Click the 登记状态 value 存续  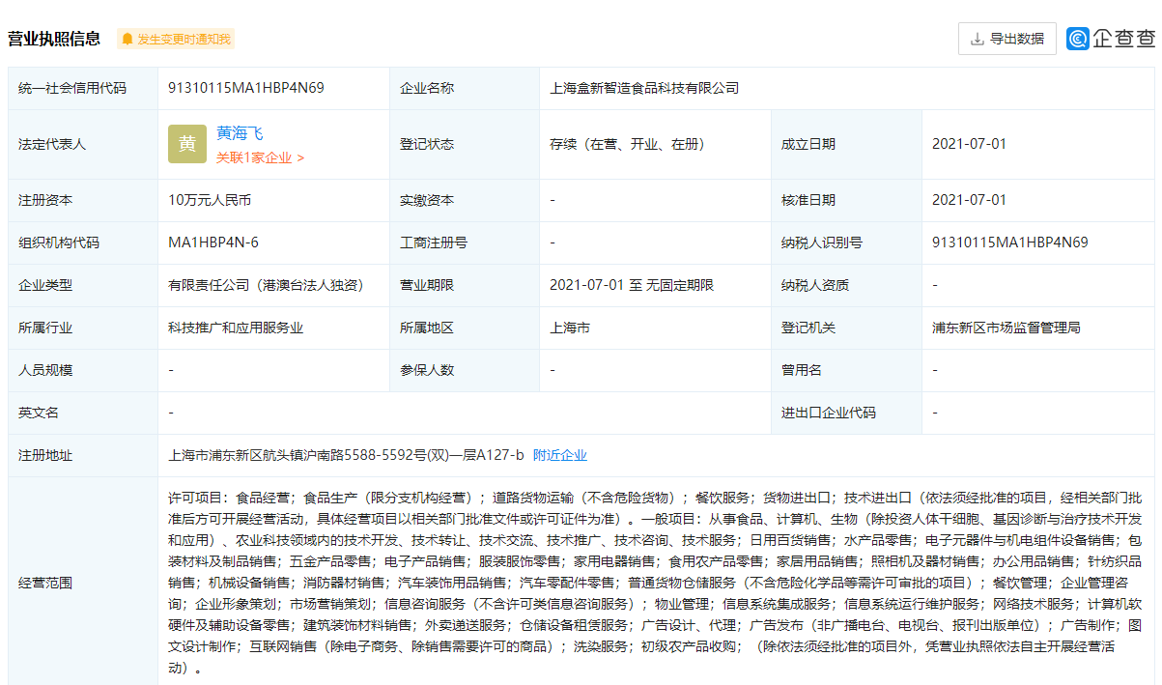pos(627,144)
